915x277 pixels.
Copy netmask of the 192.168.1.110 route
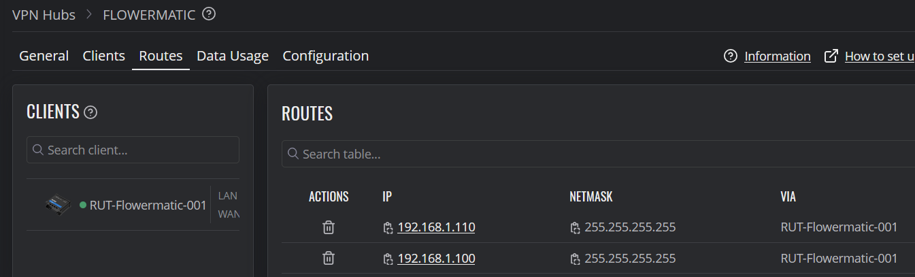tap(575, 227)
